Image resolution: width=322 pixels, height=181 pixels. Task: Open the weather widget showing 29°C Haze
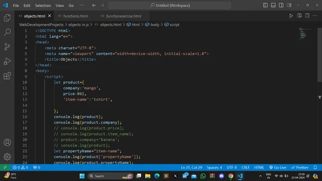(x=10, y=176)
